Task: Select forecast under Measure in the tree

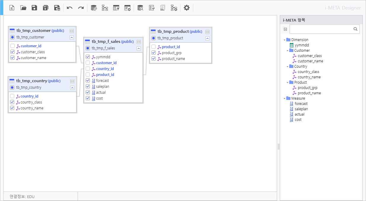Action: coord(301,104)
